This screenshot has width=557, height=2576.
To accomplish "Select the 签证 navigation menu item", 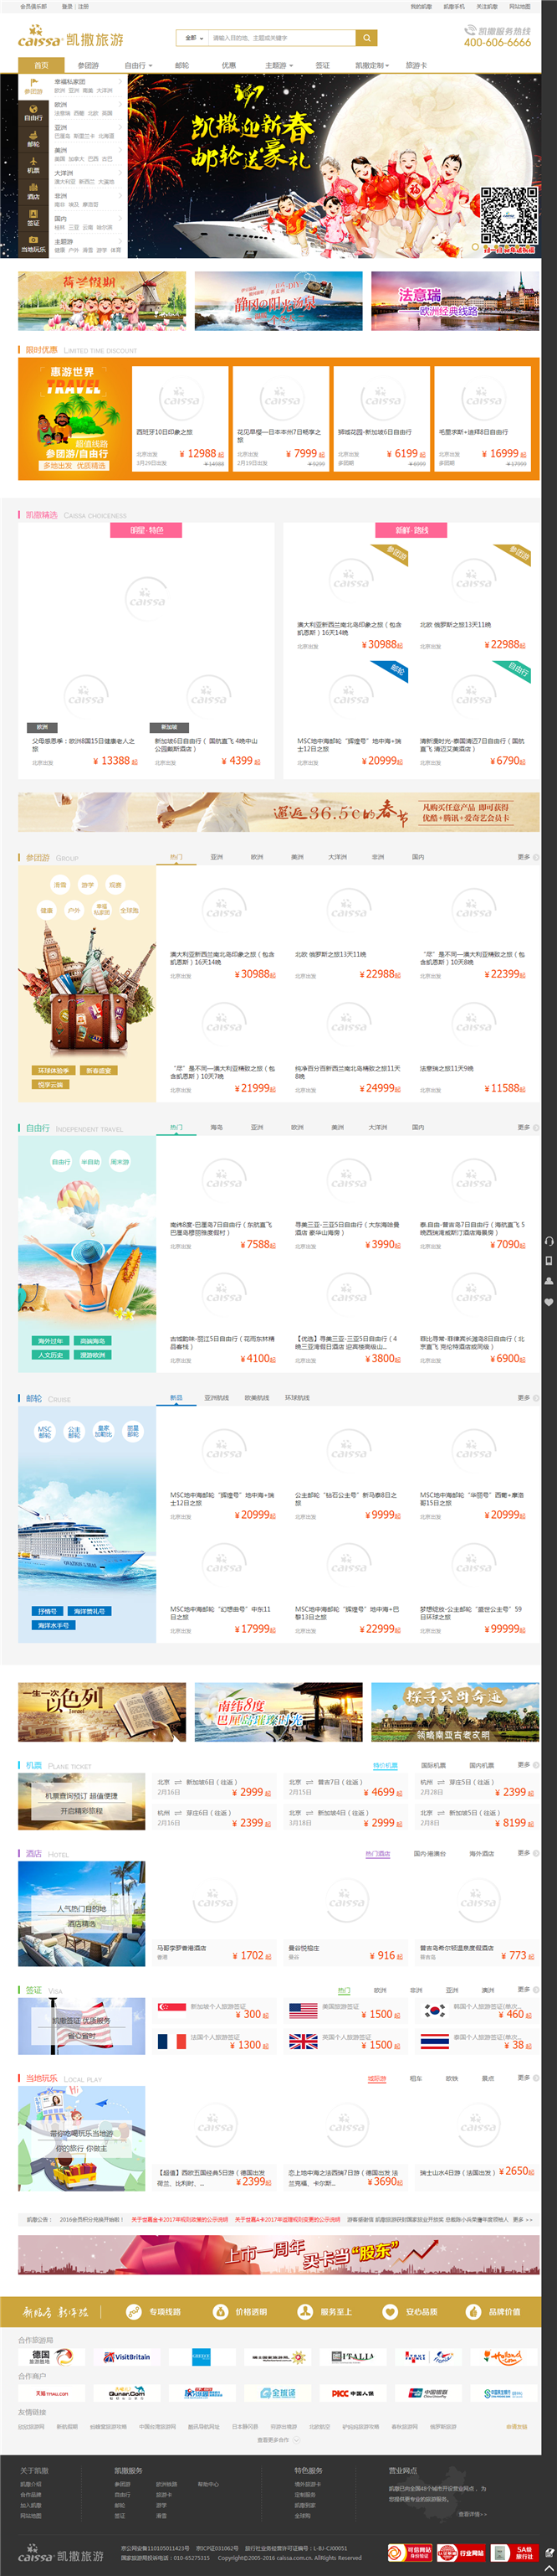I will (323, 65).
